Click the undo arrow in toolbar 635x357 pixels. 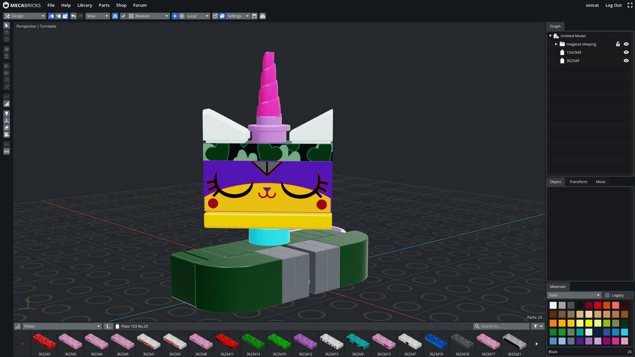tap(74, 16)
